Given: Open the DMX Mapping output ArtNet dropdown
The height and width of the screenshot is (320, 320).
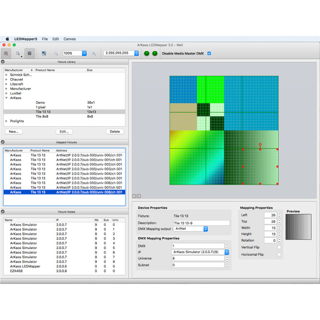Looking at the screenshot, I should tap(205, 229).
